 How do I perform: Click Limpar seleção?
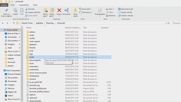tap(125, 12)
